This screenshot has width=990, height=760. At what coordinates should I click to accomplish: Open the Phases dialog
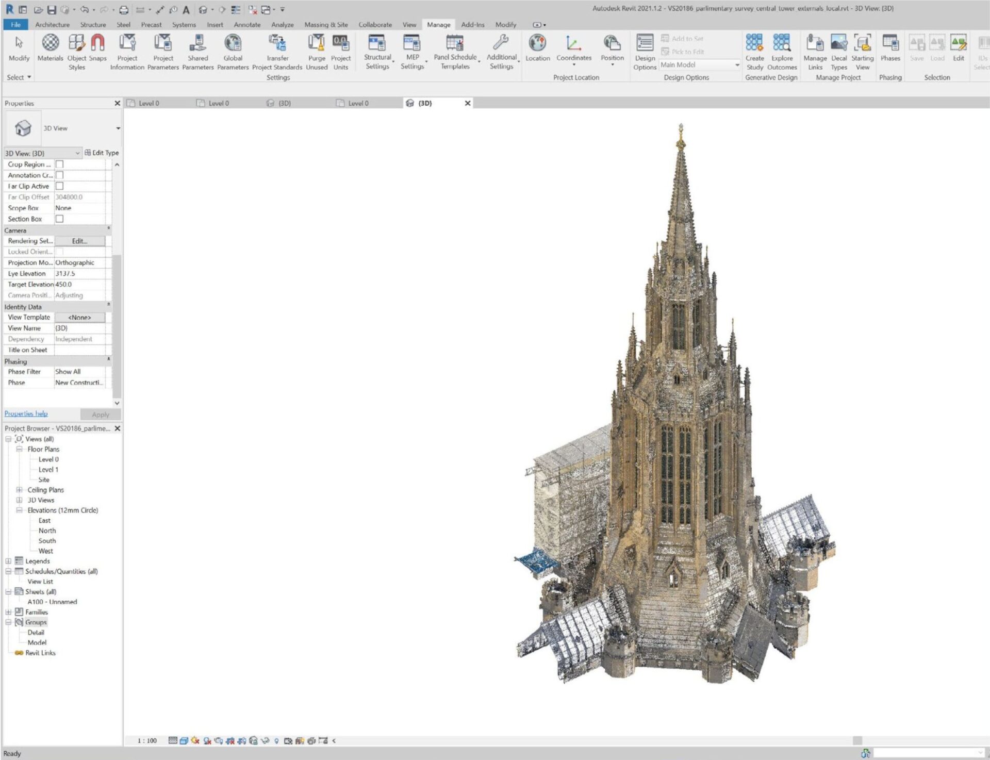(890, 48)
